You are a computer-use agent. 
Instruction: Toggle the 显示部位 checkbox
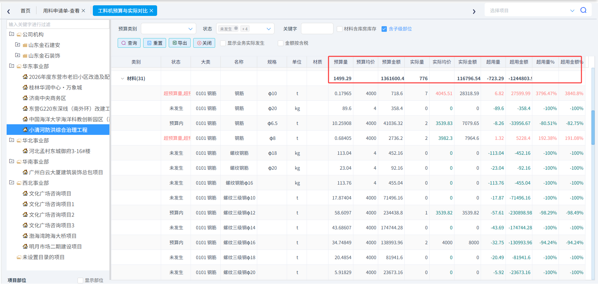(80, 280)
